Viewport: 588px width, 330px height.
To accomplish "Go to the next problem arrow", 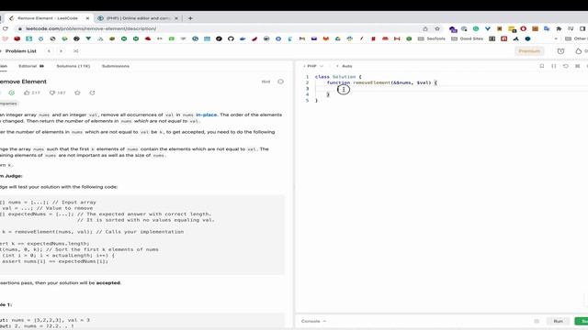I will (x=62, y=51).
